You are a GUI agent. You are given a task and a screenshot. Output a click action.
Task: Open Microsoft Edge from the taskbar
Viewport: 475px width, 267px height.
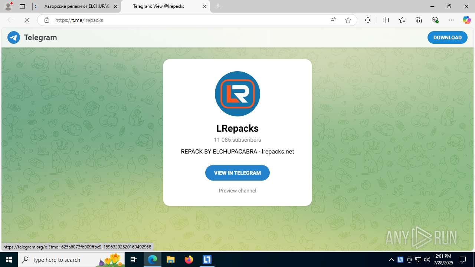pyautogui.click(x=153, y=260)
